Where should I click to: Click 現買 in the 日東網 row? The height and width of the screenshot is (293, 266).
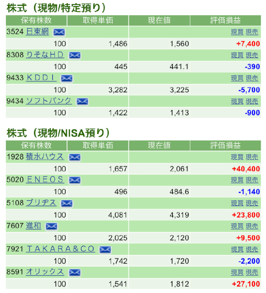point(237,32)
